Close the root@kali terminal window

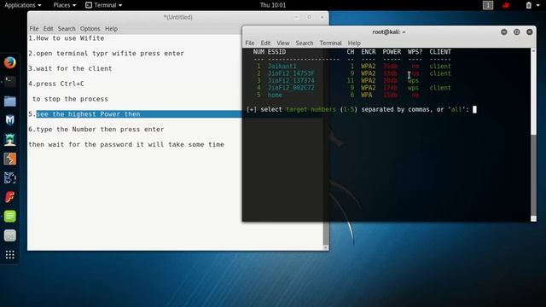click(530, 32)
